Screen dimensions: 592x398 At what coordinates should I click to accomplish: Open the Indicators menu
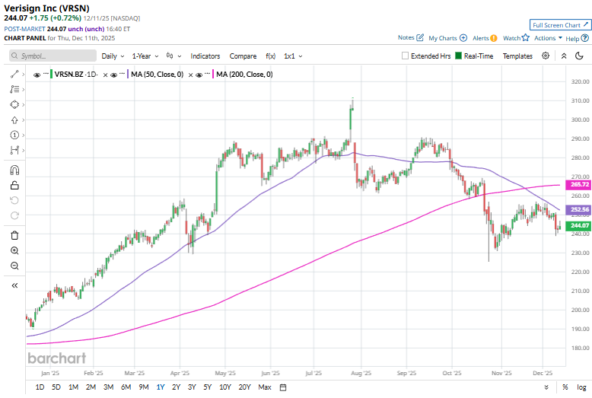(205, 56)
